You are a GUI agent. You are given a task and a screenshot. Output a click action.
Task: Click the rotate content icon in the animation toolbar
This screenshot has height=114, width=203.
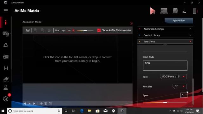[x=49, y=30]
